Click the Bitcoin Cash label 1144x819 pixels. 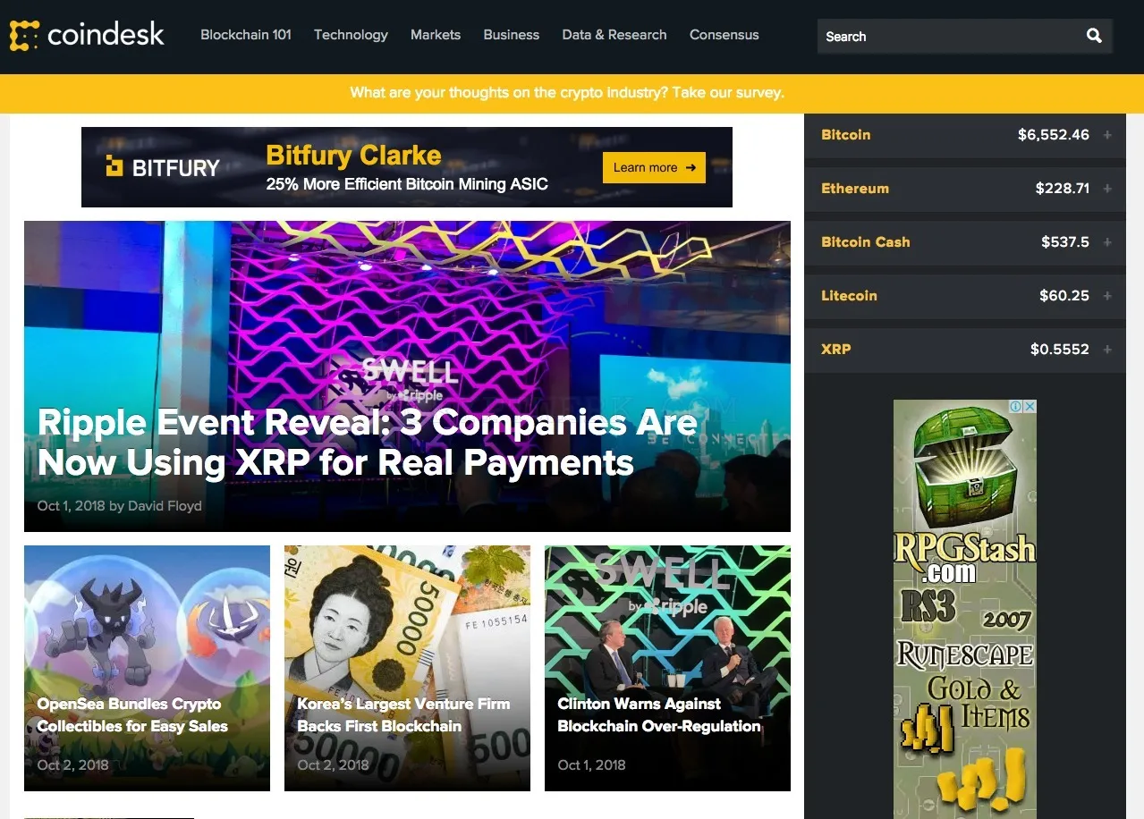tap(866, 242)
